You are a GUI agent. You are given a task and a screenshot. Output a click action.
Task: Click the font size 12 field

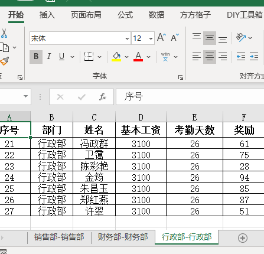pos(139,38)
